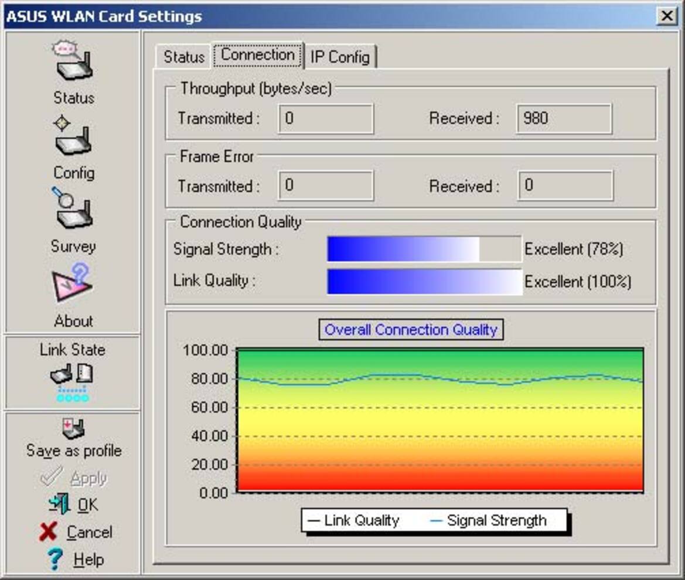The width and height of the screenshot is (685, 580).
Task: Close the ASUS WLAN Card Settings window
Action: 667,16
